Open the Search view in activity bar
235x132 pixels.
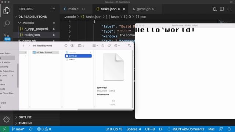[7, 23]
